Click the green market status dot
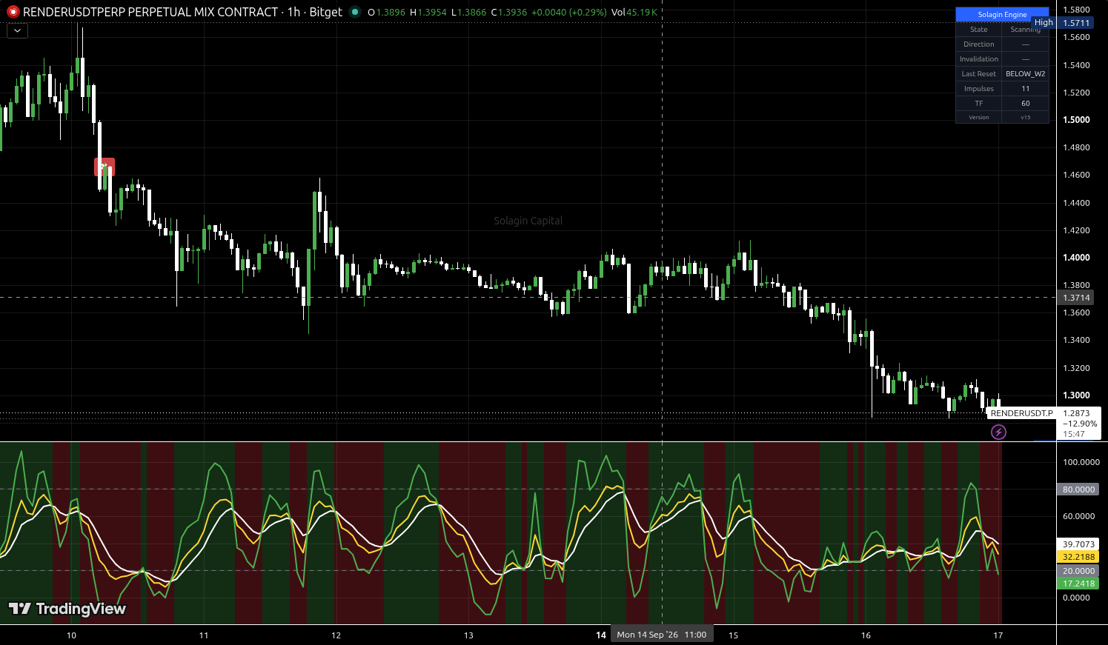Viewport: 1108px width, 645px height. click(355, 12)
